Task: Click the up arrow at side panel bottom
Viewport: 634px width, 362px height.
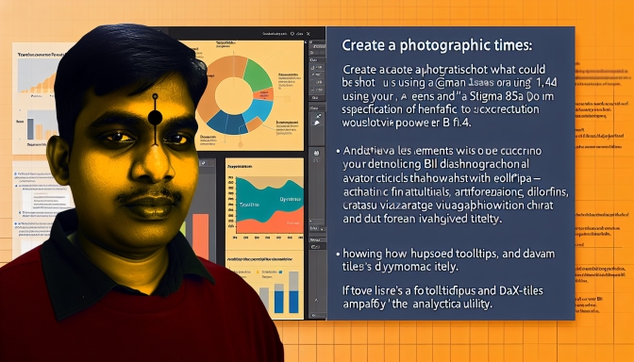Action: (x=316, y=300)
